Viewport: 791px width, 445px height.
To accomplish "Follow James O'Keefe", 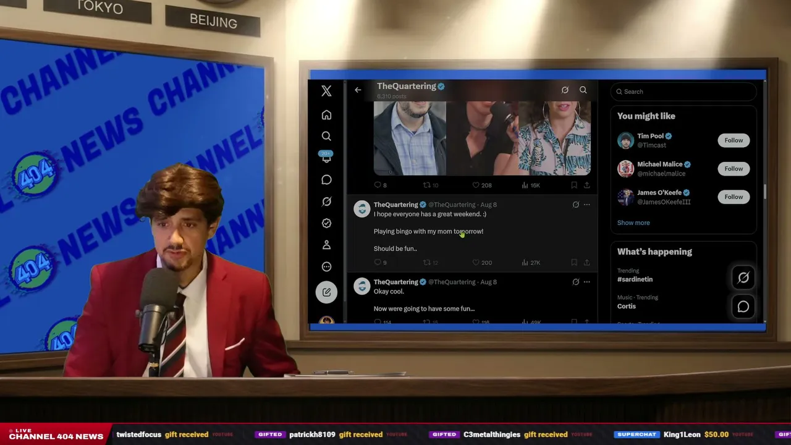I will click(x=734, y=197).
